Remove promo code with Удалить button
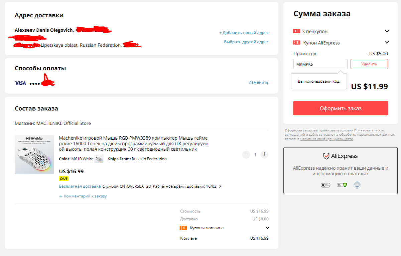The image size is (401, 256). [369, 64]
